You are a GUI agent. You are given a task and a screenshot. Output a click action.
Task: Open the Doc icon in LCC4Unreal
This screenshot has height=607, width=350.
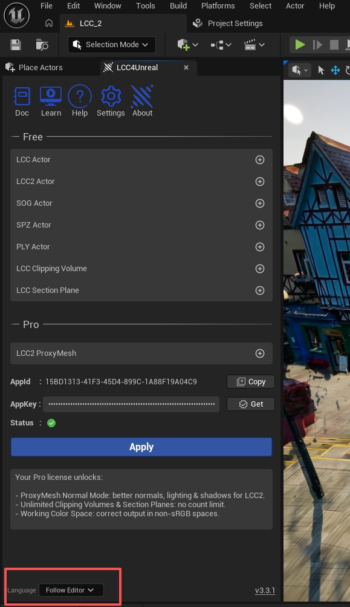click(x=22, y=96)
